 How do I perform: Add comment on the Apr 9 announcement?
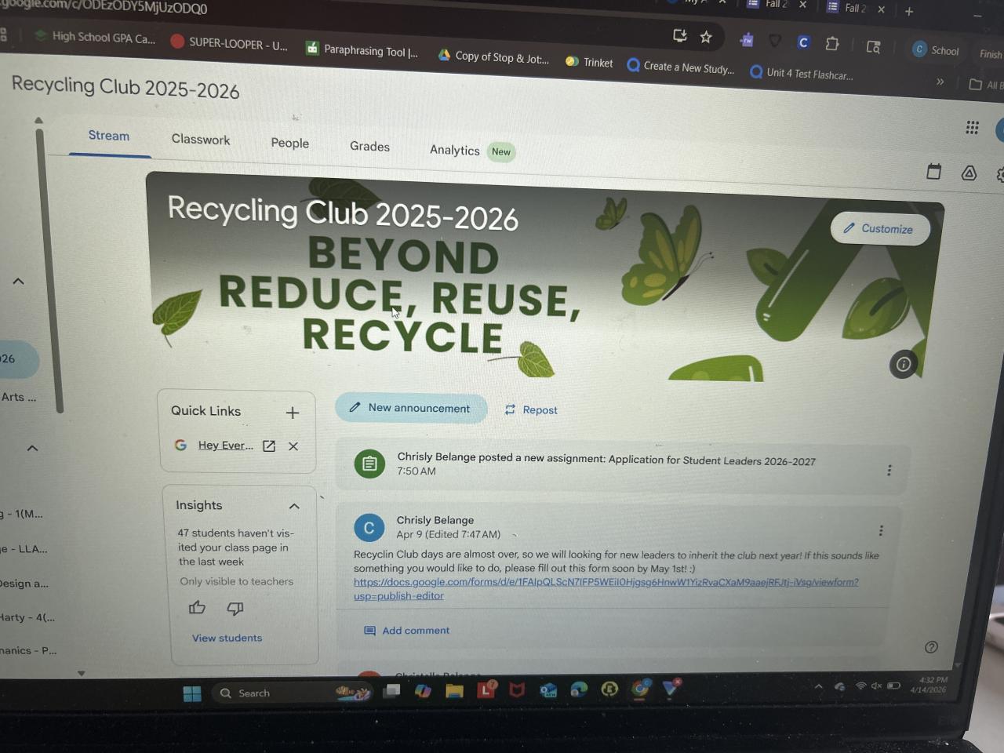click(x=407, y=631)
